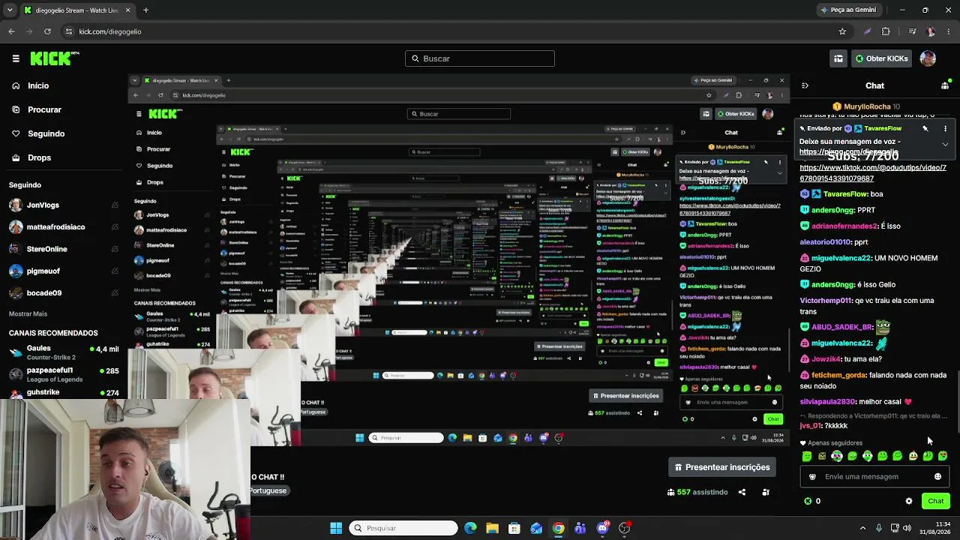Image resolution: width=960 pixels, height=540 pixels.
Task: Insert the yellow party-hat emote
Action: tap(913, 456)
